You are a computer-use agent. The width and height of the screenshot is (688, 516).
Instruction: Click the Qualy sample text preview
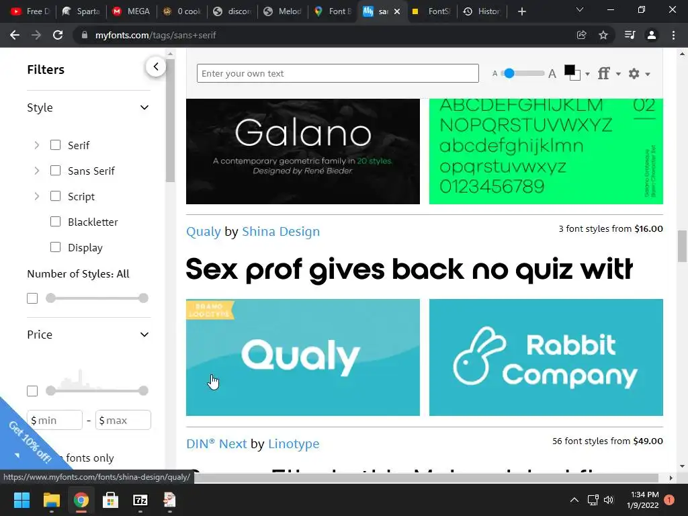pyautogui.click(x=409, y=269)
